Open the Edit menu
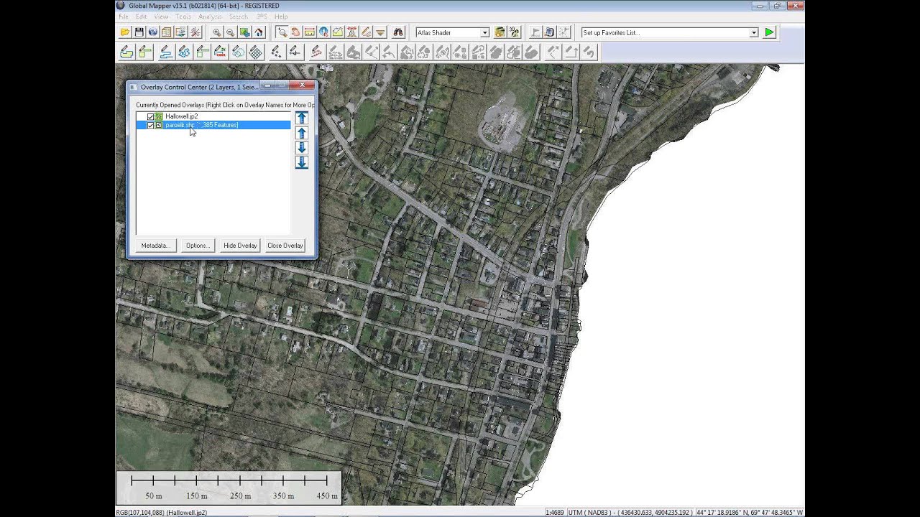The image size is (920, 517). pyautogui.click(x=142, y=17)
